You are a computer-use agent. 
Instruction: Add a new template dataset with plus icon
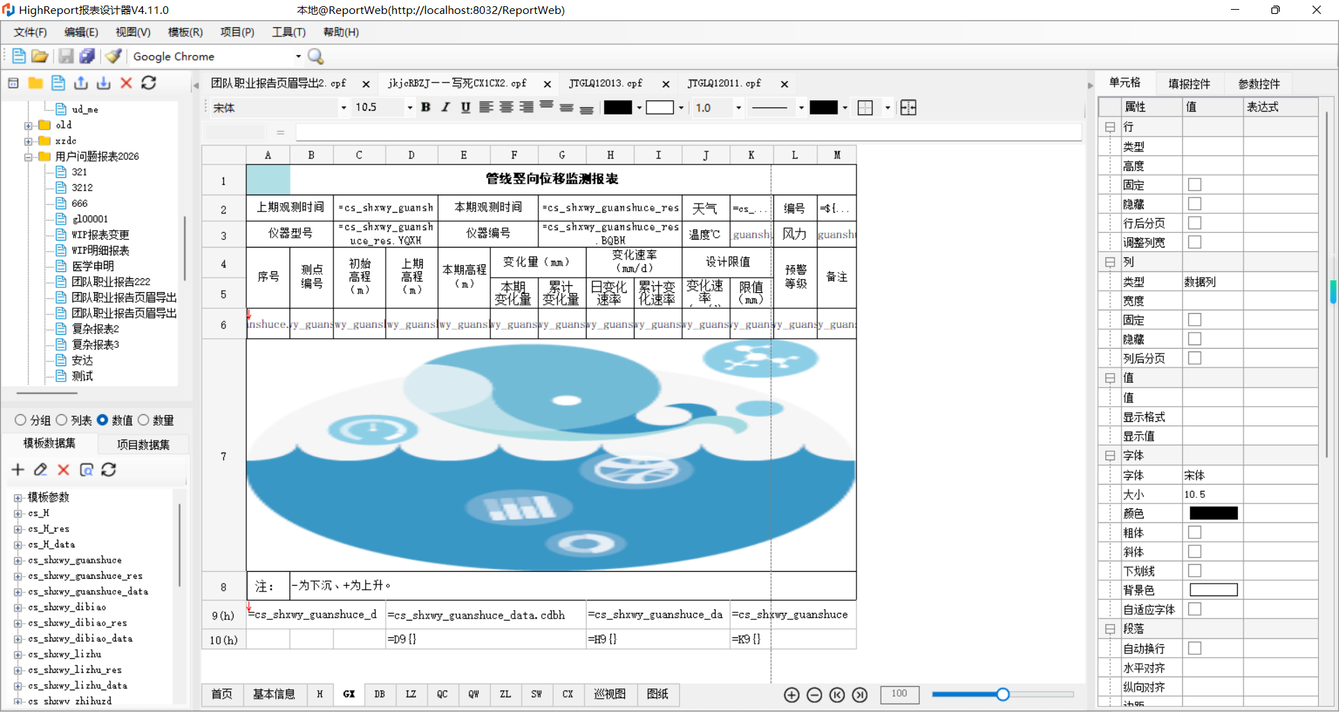18,470
